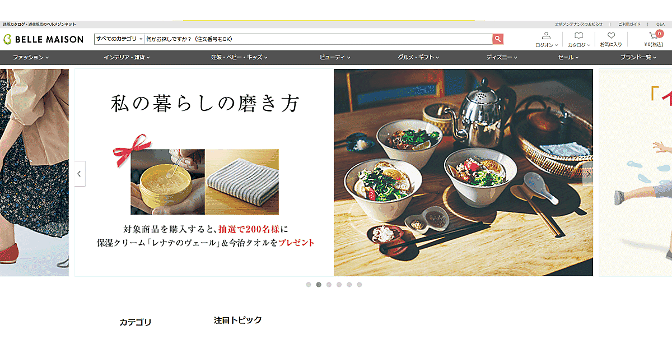Open the すべてのカテゴリ dropdown
The height and width of the screenshot is (353, 672).
click(119, 39)
